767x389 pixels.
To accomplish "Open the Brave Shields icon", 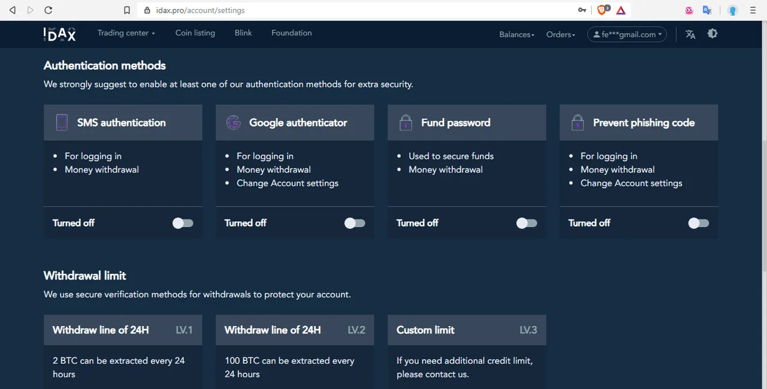I will [x=603, y=10].
